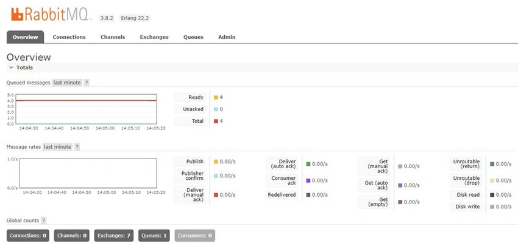The height and width of the screenshot is (246, 518).
Task: Open the Connections: 0 count button
Action: (x=28, y=236)
